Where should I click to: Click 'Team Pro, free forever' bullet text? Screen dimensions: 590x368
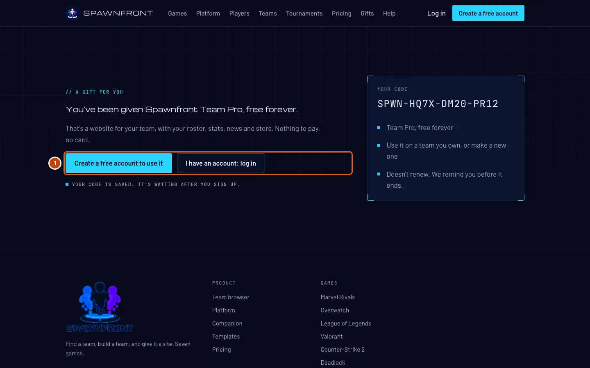click(x=420, y=128)
